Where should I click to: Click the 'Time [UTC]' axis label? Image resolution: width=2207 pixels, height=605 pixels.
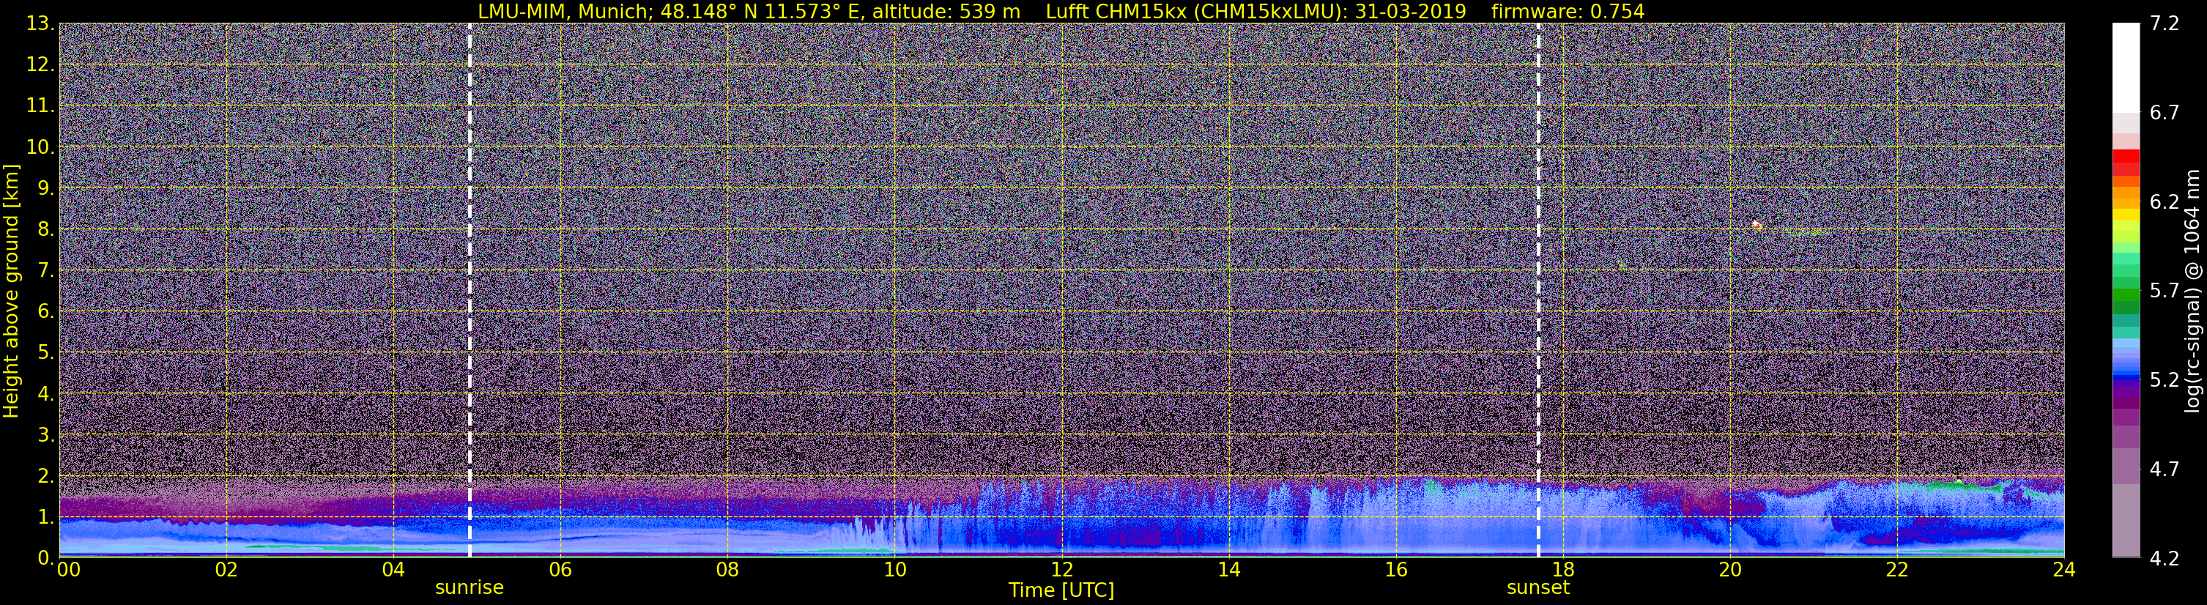(x=1061, y=590)
